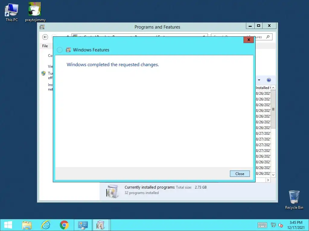Open File Explorer from taskbar
This screenshot has width=309, height=231.
27,225
